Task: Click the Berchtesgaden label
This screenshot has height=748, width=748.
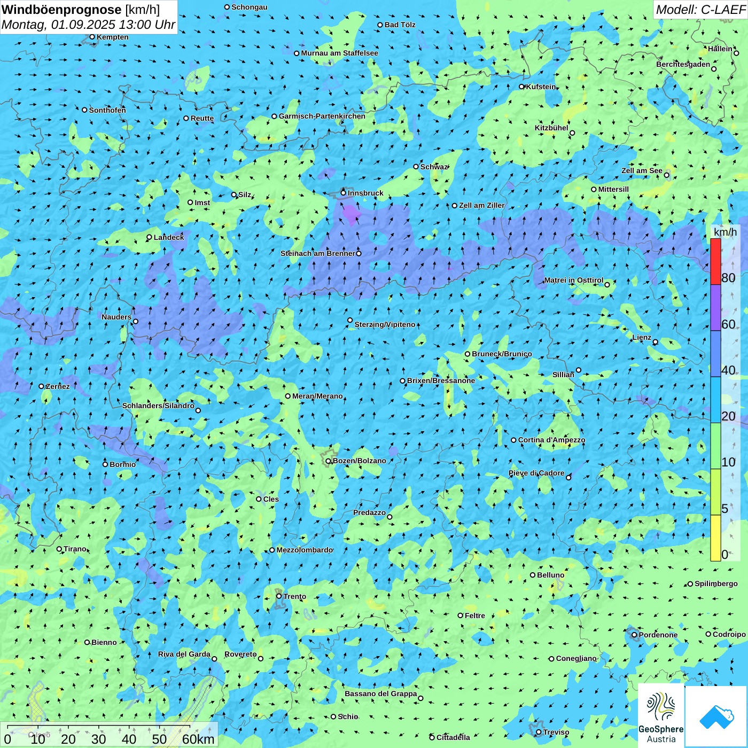Action: tap(683, 64)
